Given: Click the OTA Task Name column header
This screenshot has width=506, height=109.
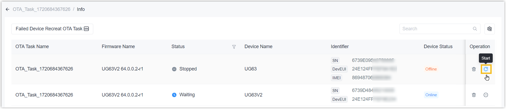Looking at the screenshot, I should (x=32, y=47).
